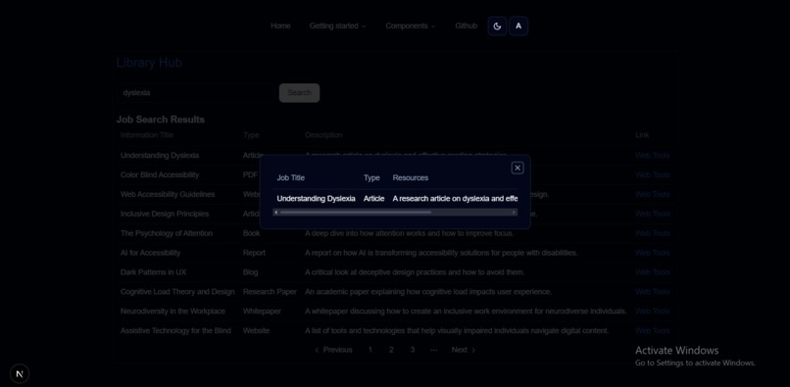Click the 'Research Paper' type cell
Image resolution: width=790 pixels, height=387 pixels.
pos(271,292)
